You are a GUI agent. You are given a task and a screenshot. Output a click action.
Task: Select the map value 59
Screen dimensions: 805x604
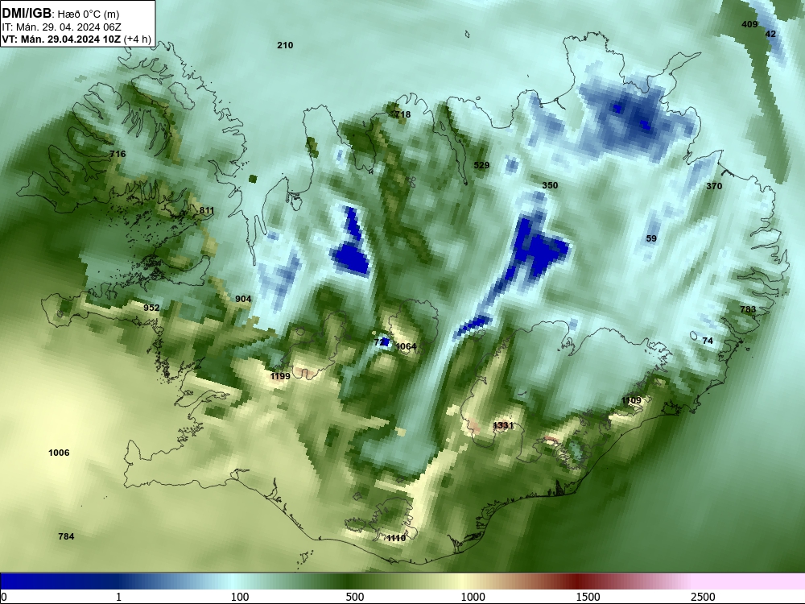coord(651,238)
